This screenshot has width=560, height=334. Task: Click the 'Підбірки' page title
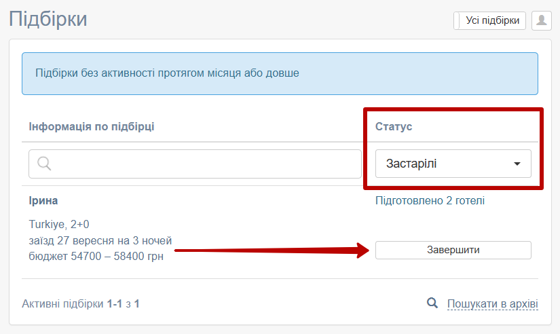pos(48,18)
